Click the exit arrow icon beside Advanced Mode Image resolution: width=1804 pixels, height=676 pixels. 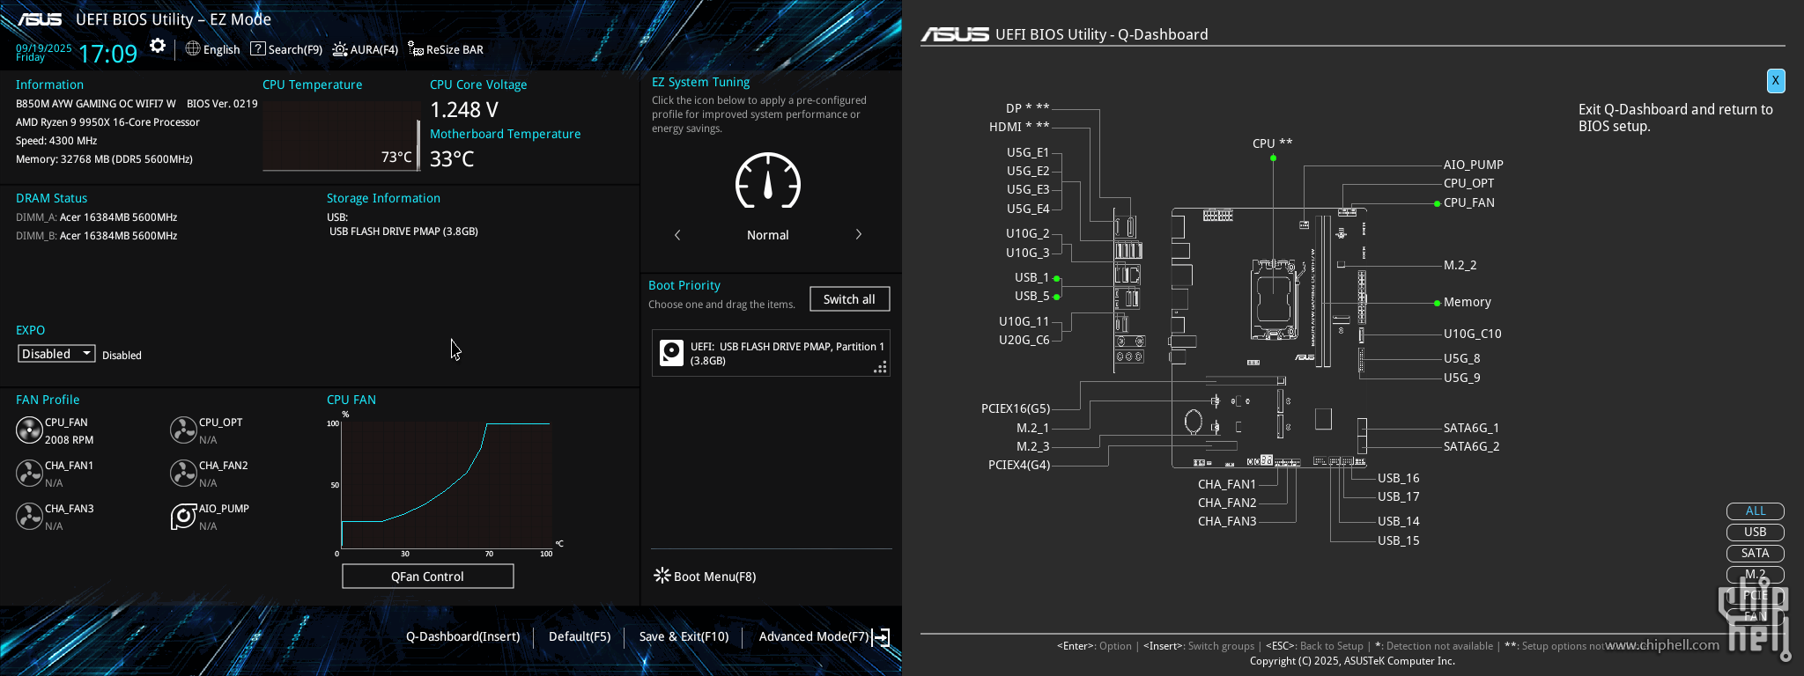(x=881, y=637)
